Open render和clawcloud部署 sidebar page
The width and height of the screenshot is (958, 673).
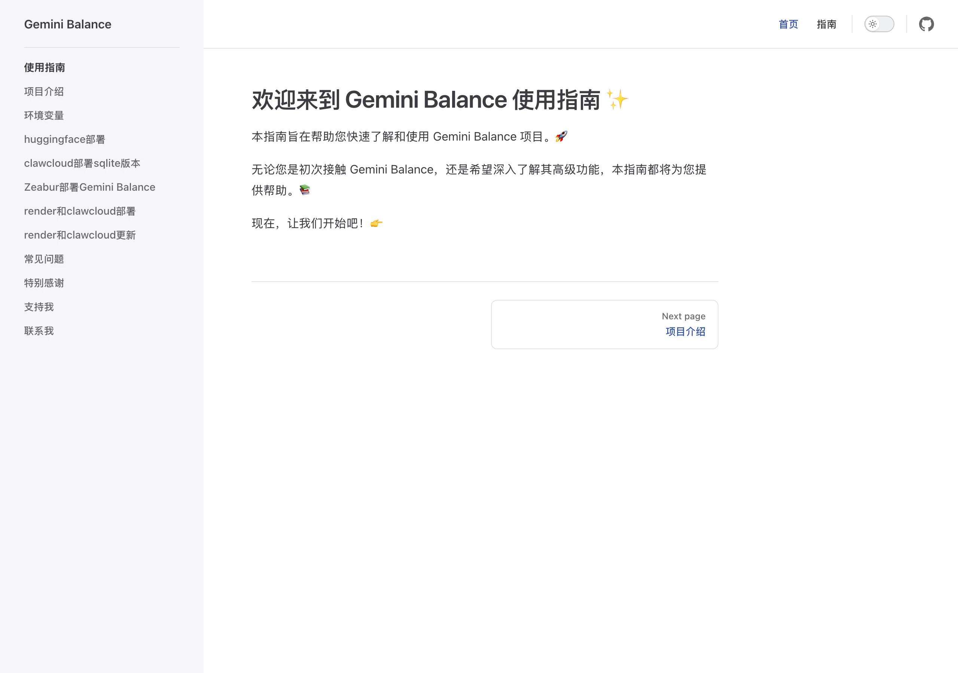(x=80, y=211)
